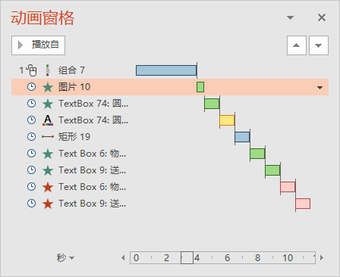Move the animation later with the down arrow button
This screenshot has height=277, width=340.
(x=319, y=45)
